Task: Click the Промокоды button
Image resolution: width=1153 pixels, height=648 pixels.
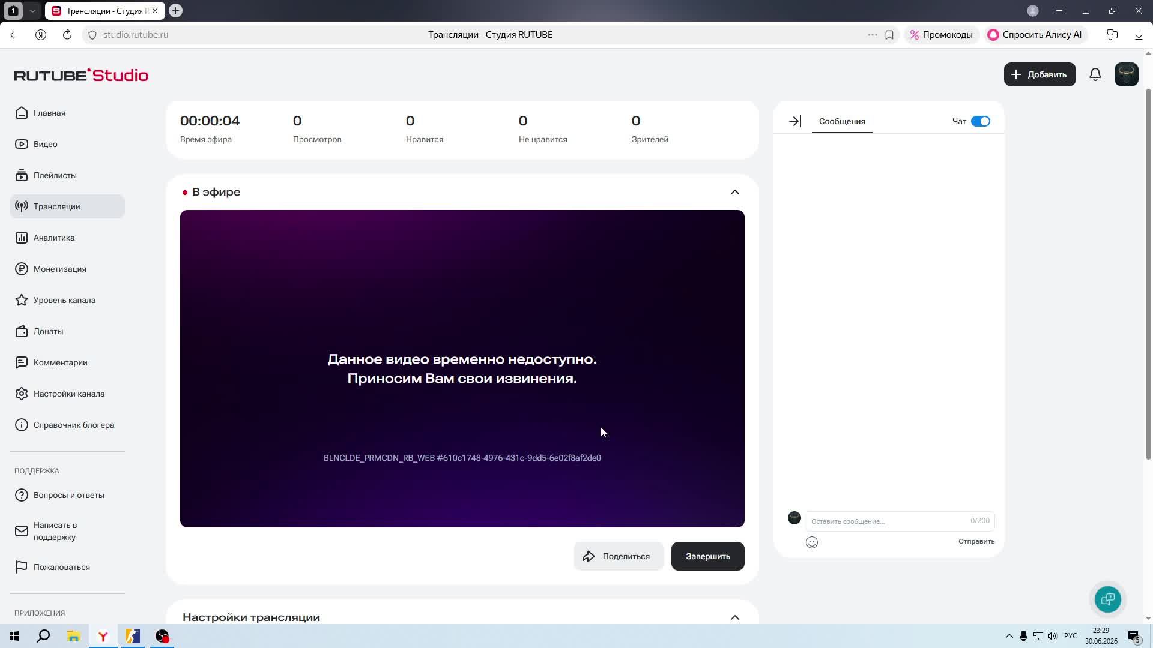Action: pyautogui.click(x=941, y=35)
